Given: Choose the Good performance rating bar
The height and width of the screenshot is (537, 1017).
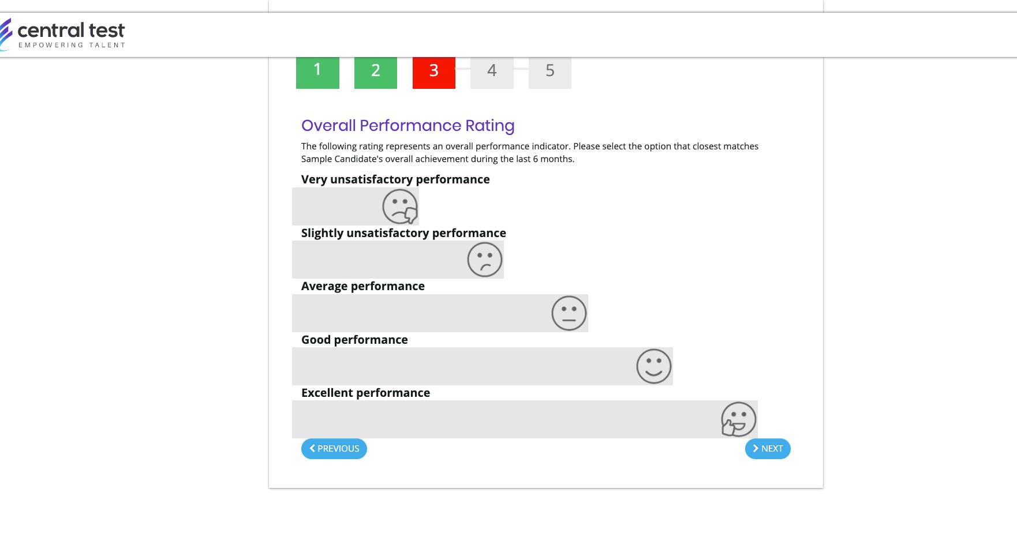Looking at the screenshot, I should coord(483,366).
